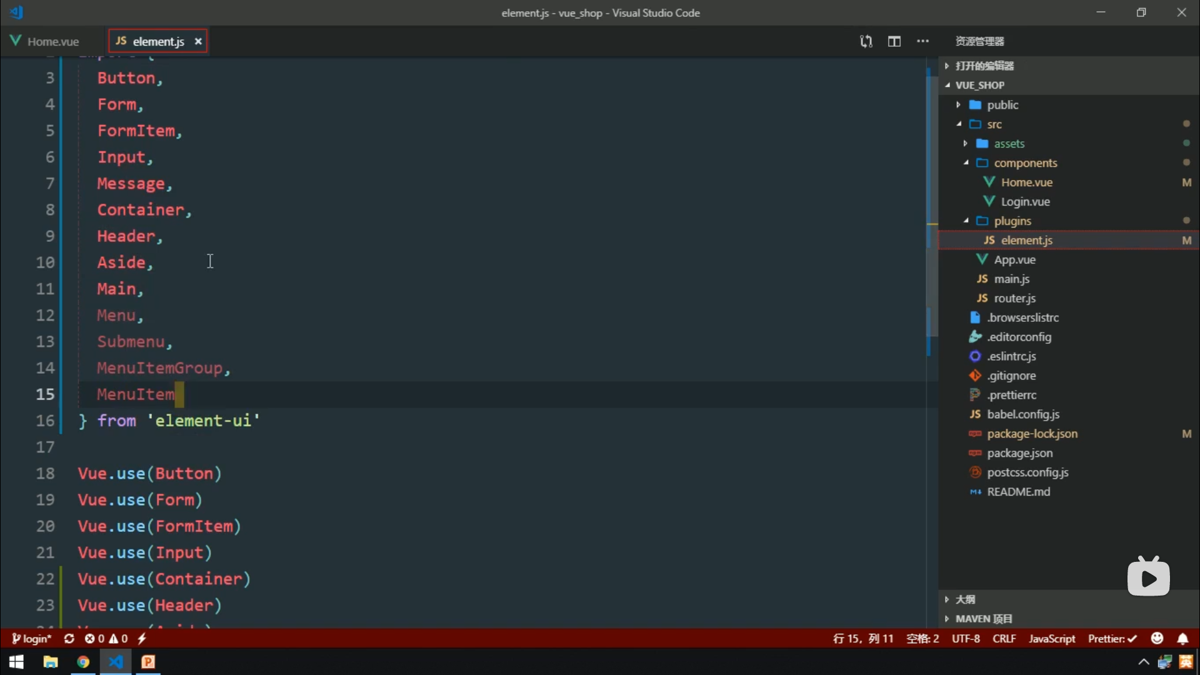Switch to VS Code taskbar icon
The height and width of the screenshot is (675, 1200).
(116, 662)
